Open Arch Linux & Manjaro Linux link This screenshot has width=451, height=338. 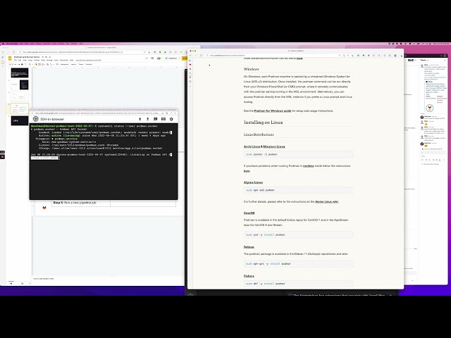pos(264,146)
